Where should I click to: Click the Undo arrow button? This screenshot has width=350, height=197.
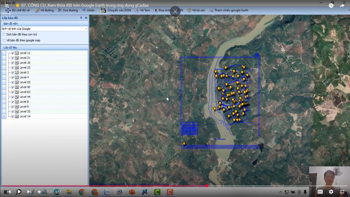click(x=89, y=10)
